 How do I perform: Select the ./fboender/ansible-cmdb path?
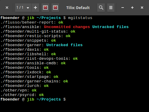pyautogui.click(x=29, y=63)
